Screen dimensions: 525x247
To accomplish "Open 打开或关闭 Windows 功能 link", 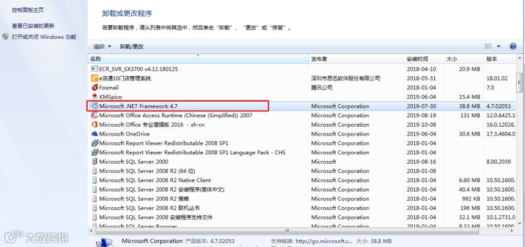I will (x=44, y=37).
